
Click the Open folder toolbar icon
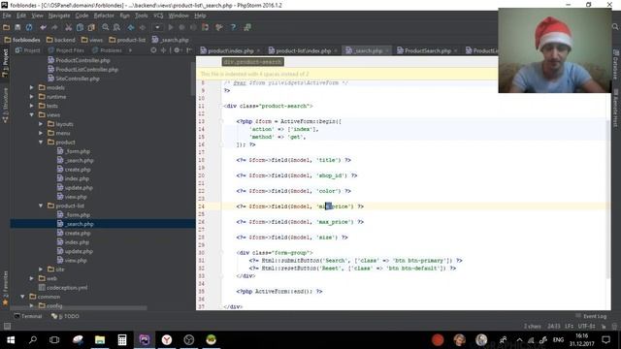coord(7,27)
